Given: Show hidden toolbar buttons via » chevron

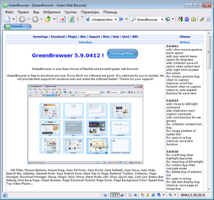Looking at the screenshot, I should point(82,17).
